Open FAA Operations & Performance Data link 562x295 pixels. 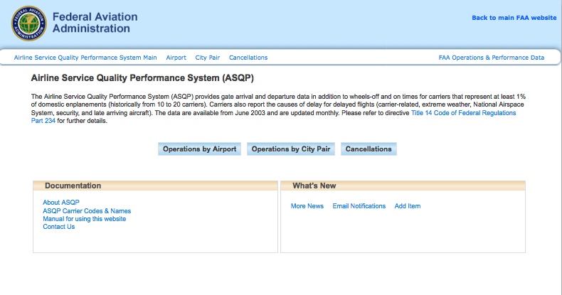pos(492,58)
